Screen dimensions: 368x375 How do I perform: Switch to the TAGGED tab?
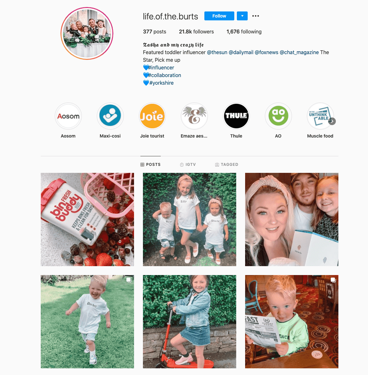click(x=227, y=165)
